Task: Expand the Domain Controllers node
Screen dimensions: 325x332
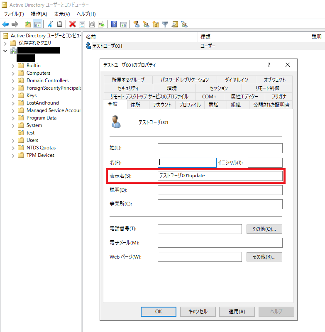Action: [x=13, y=81]
